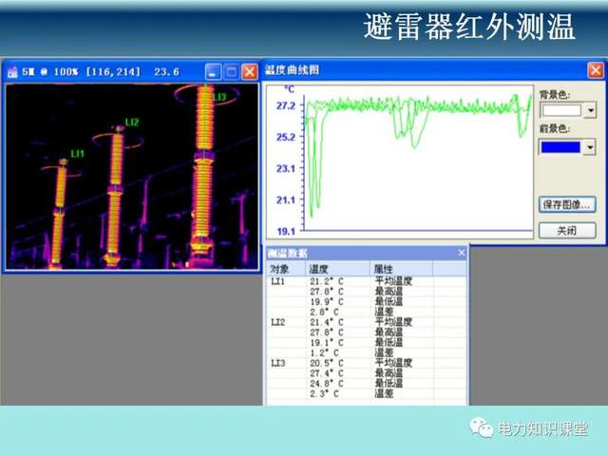Open the 背景色 color dropdown arrow
608x456 pixels.
pyautogui.click(x=590, y=110)
